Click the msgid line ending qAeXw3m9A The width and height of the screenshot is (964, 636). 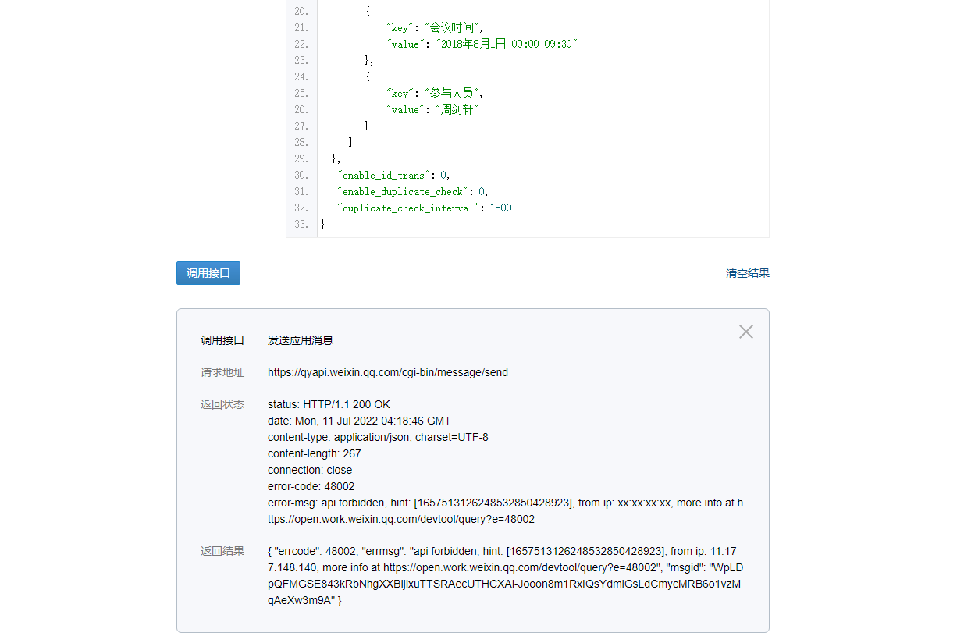tap(304, 600)
